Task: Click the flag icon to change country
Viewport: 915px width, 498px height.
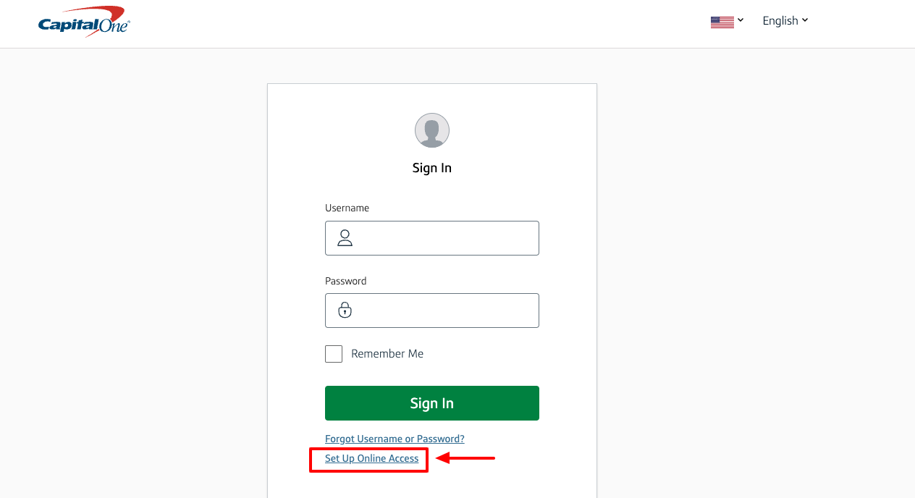Action: [721, 20]
